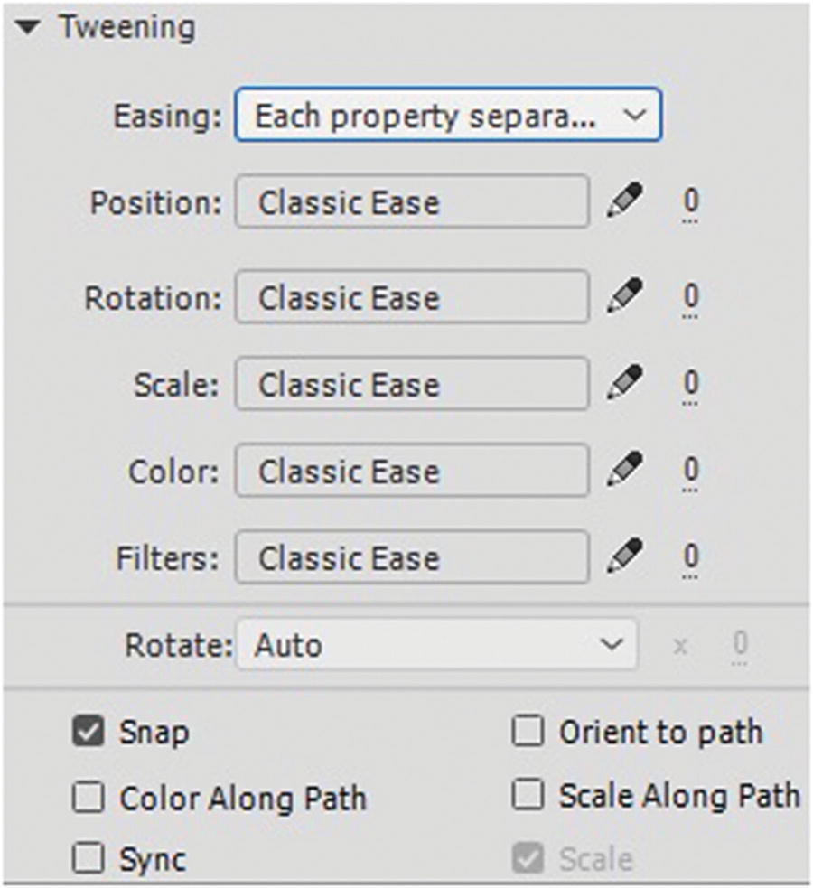Viewport: 813px width, 888px height.
Task: Click the Position ease strength value
Action: (691, 201)
